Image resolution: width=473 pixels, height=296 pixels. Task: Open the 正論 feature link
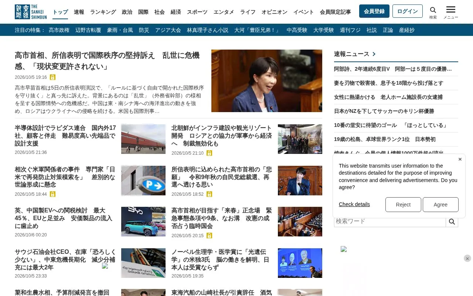pos(388,30)
